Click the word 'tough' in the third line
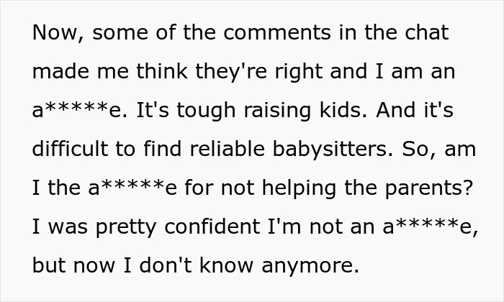 [206, 111]
